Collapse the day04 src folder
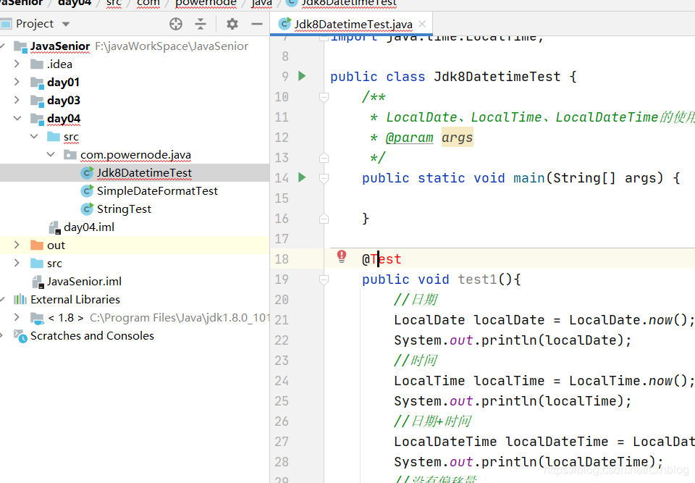Viewport: 695px width, 483px height. pyautogui.click(x=34, y=136)
